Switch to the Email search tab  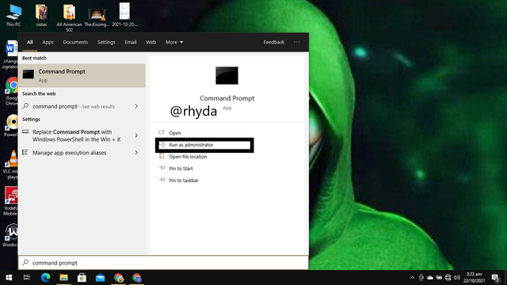(131, 42)
